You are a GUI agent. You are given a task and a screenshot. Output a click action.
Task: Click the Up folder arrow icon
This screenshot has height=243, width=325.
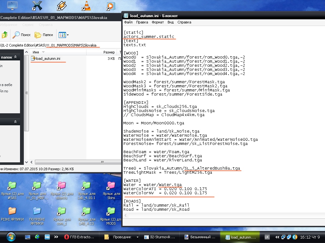tap(4, 35)
